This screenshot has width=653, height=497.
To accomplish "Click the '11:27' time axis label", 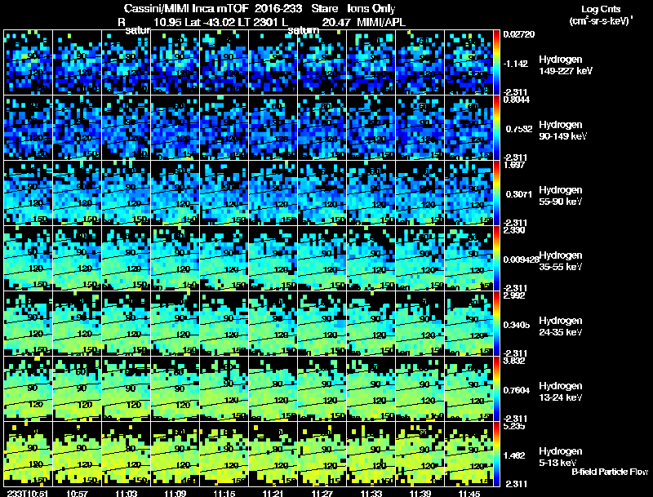I will [x=322, y=493].
